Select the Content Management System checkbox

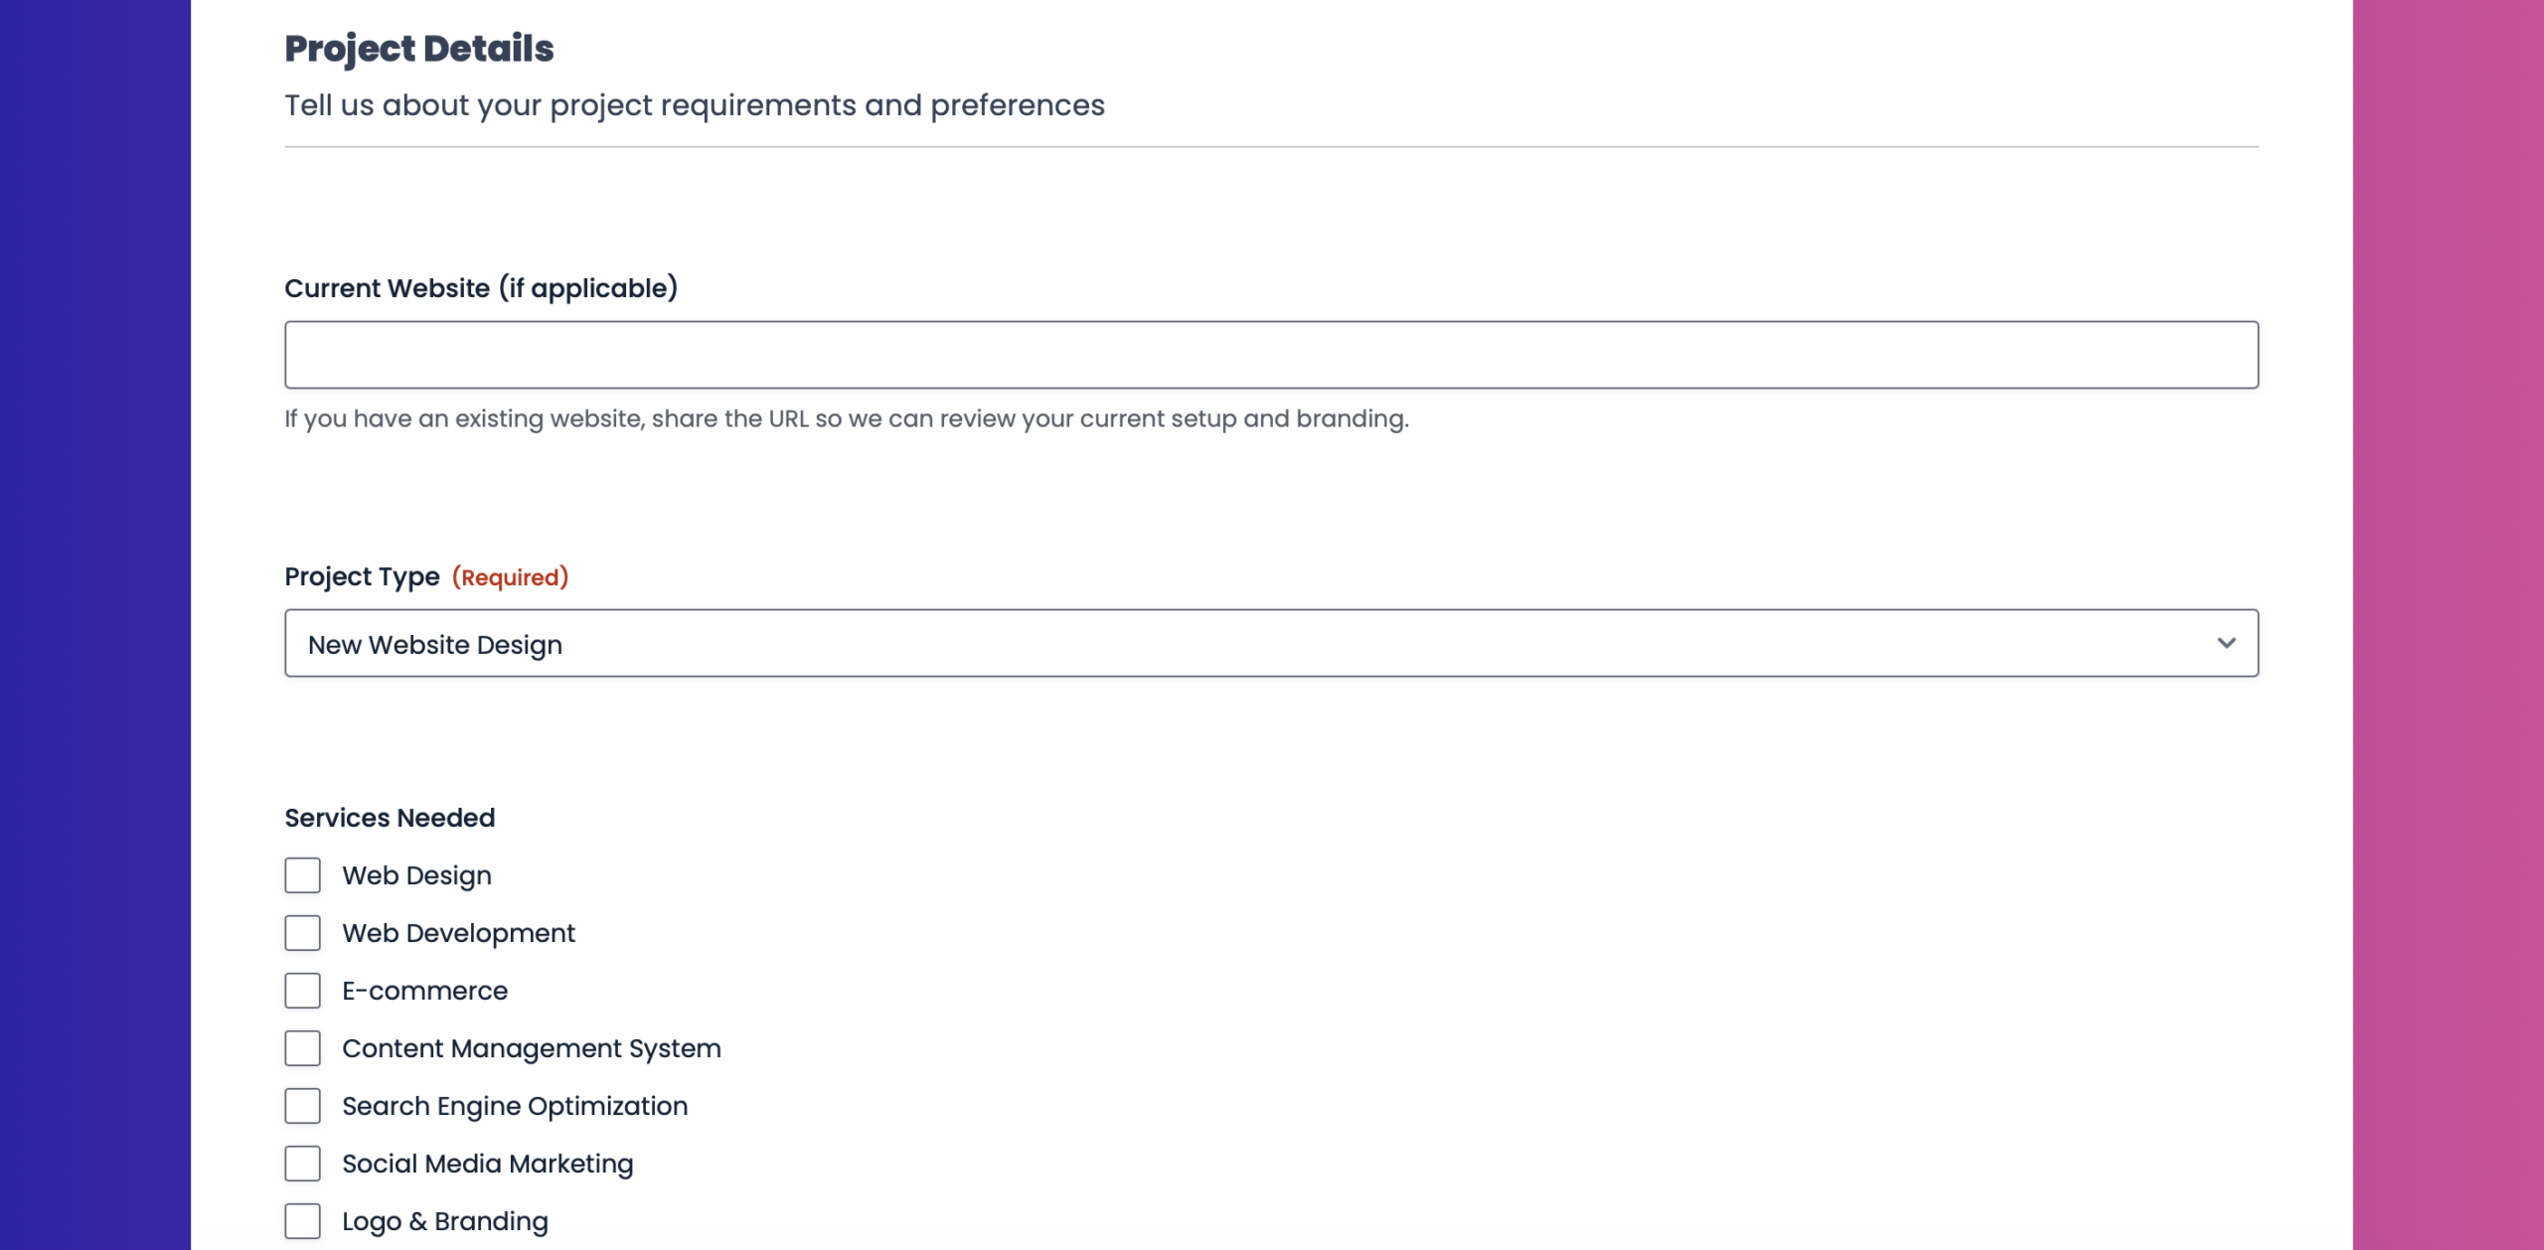(302, 1048)
